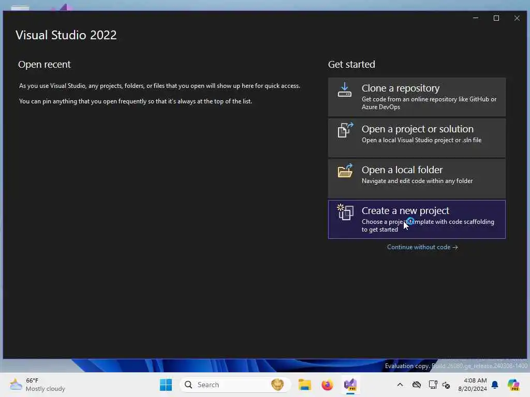The width and height of the screenshot is (530, 397).
Task: Choose Open a project or solution
Action: tap(417, 138)
